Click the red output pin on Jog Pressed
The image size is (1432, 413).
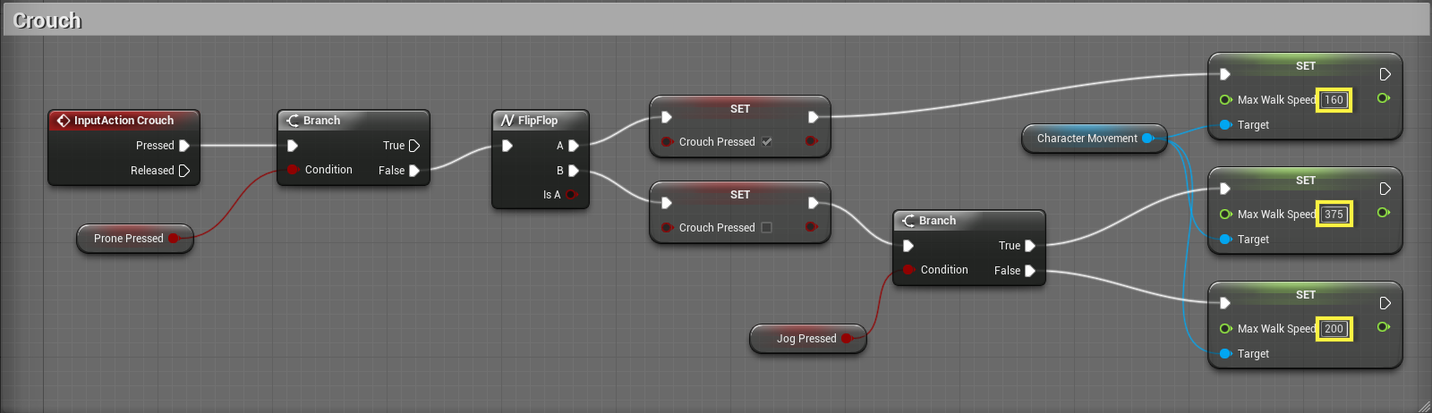pyautogui.click(x=847, y=339)
